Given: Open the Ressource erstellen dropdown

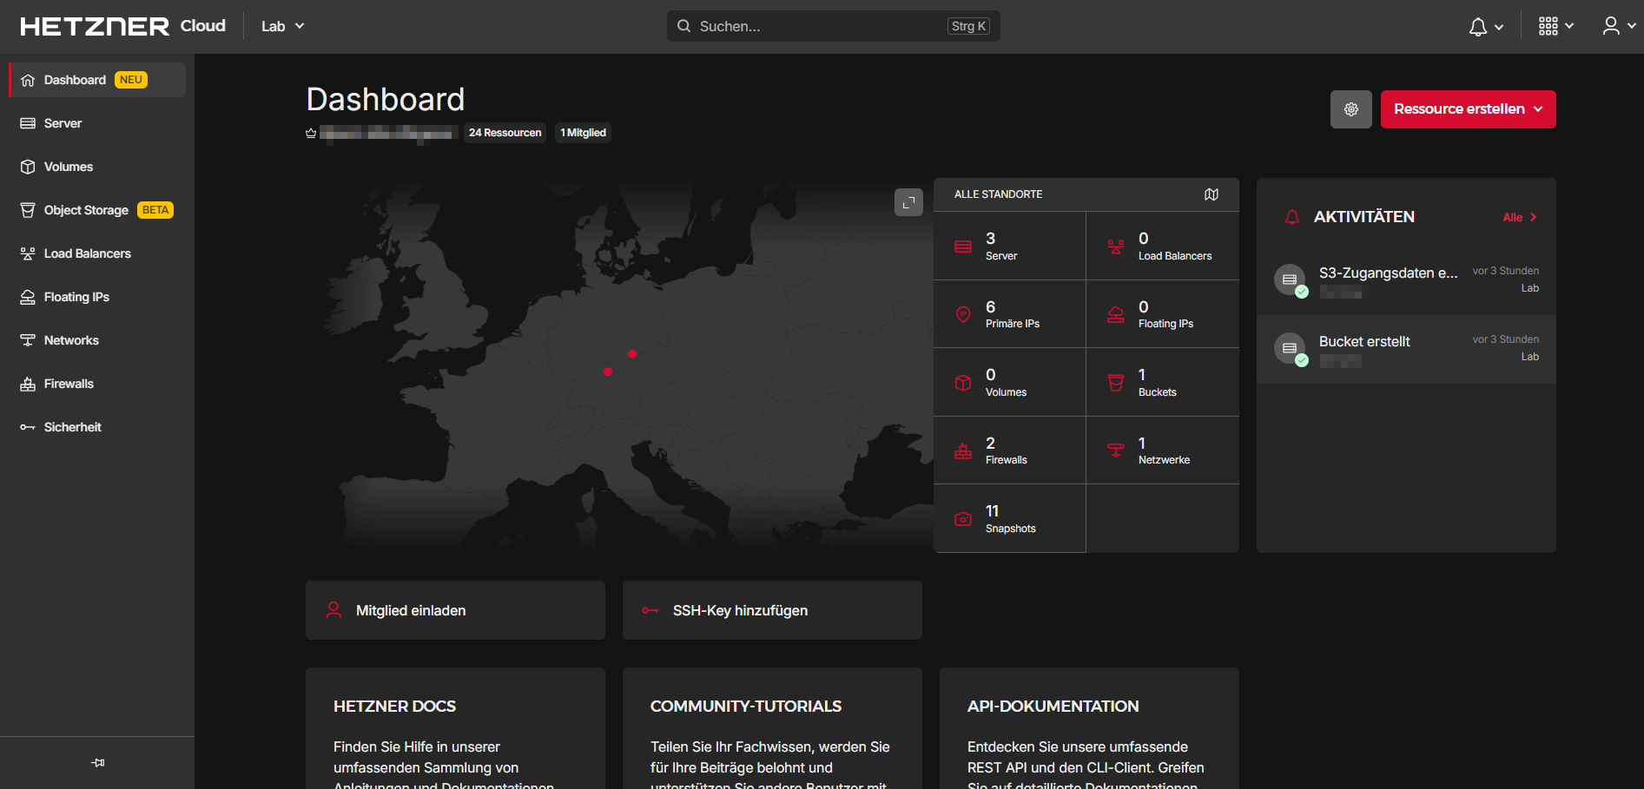Looking at the screenshot, I should coord(1469,109).
